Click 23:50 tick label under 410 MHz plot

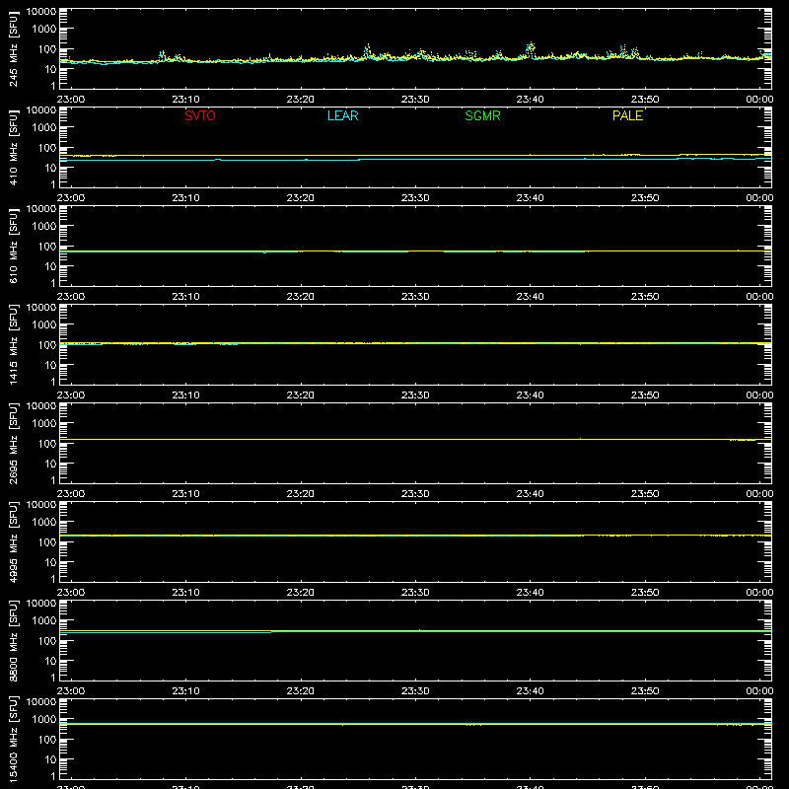pyautogui.click(x=645, y=198)
